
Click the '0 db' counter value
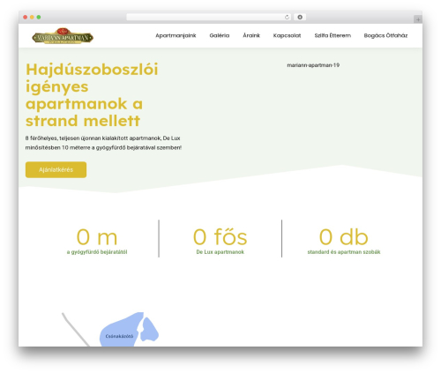344,237
